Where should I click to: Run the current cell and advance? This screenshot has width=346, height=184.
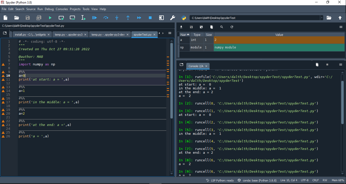(72, 18)
